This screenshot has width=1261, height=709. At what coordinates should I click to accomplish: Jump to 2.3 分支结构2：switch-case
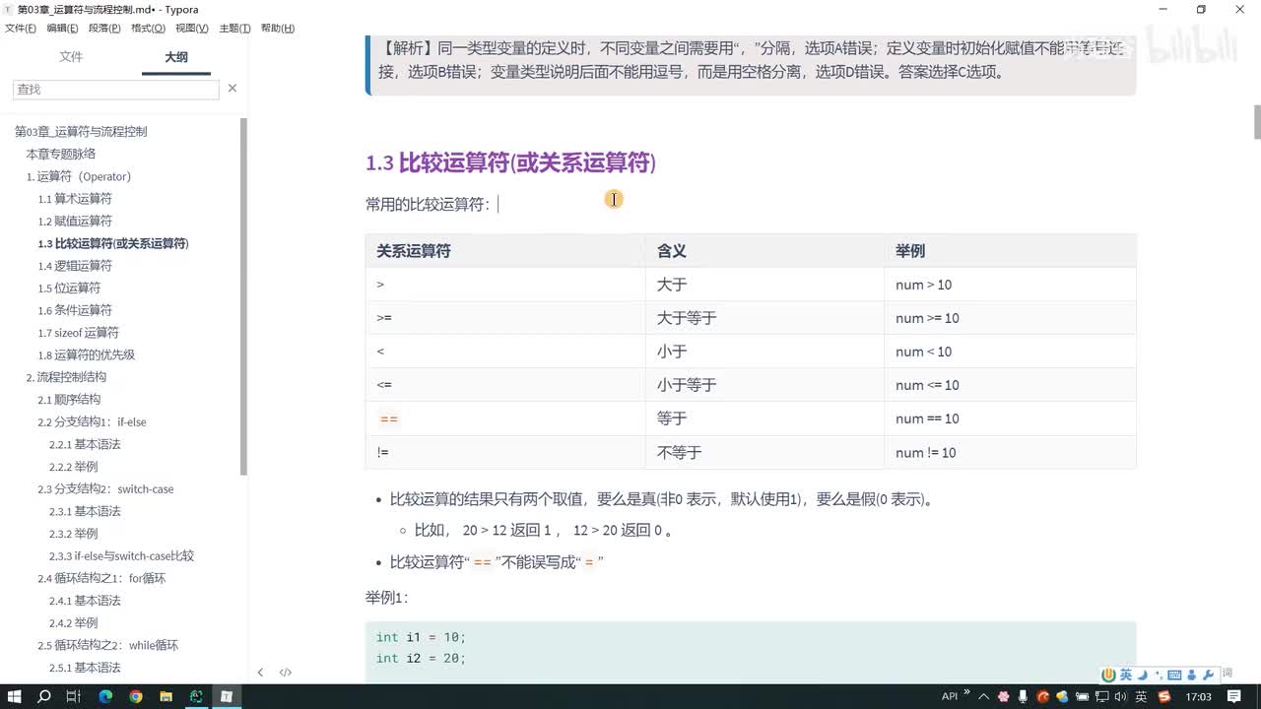[x=105, y=488]
